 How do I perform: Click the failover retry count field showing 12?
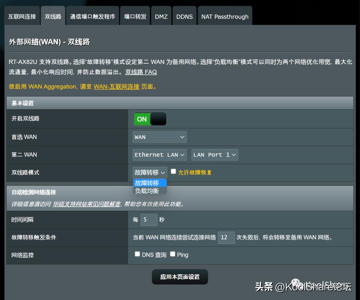pyautogui.click(x=226, y=237)
